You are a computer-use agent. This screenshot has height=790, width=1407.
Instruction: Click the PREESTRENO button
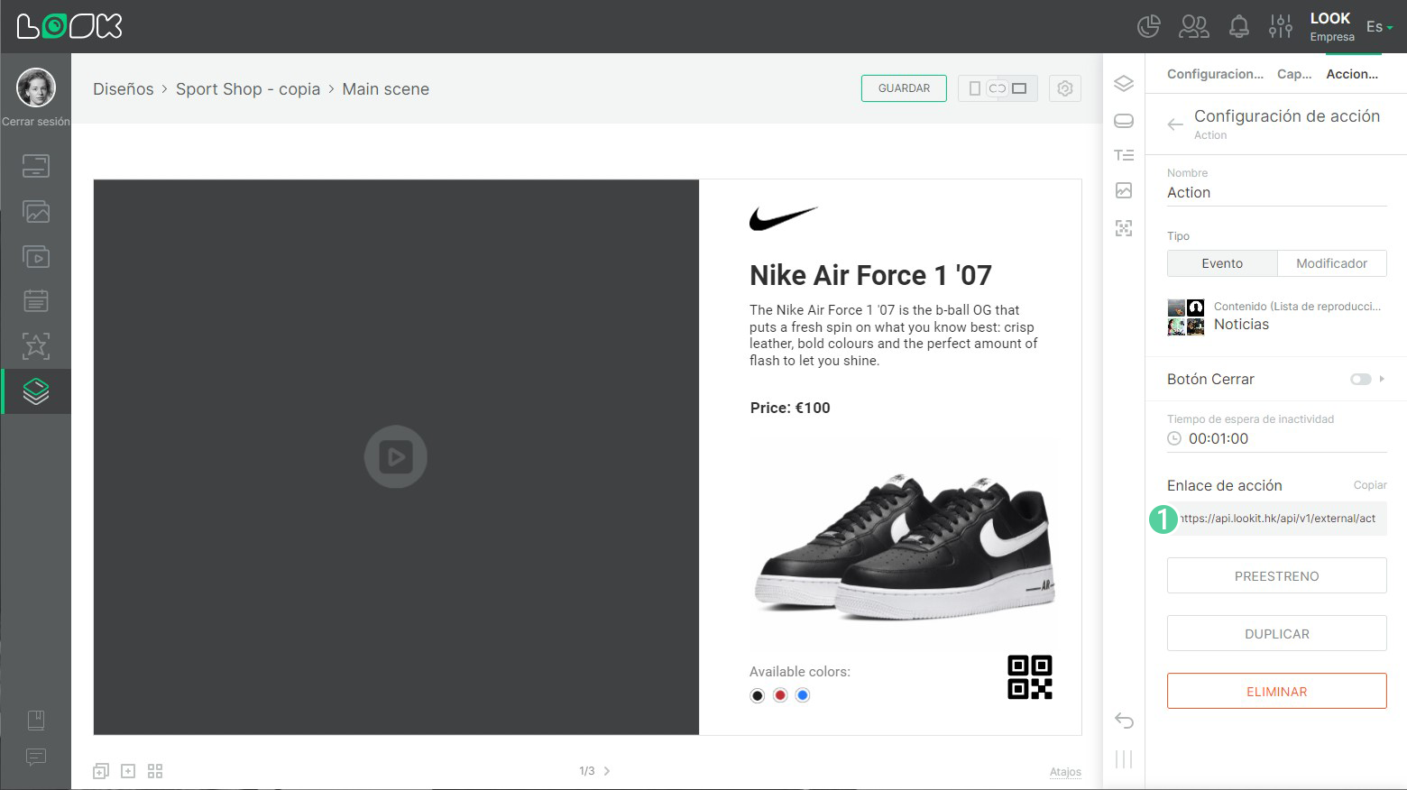(x=1276, y=575)
